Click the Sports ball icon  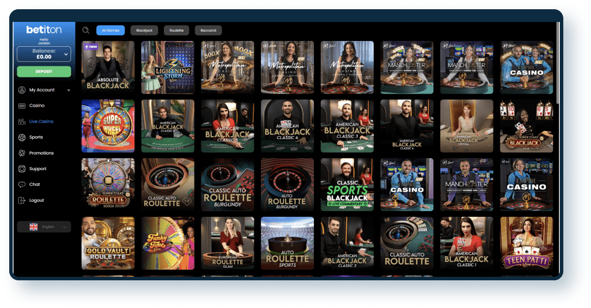[23, 137]
